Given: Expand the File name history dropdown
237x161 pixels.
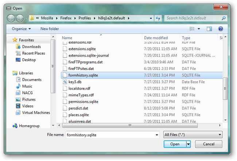Looking at the screenshot, I should (x=157, y=135).
